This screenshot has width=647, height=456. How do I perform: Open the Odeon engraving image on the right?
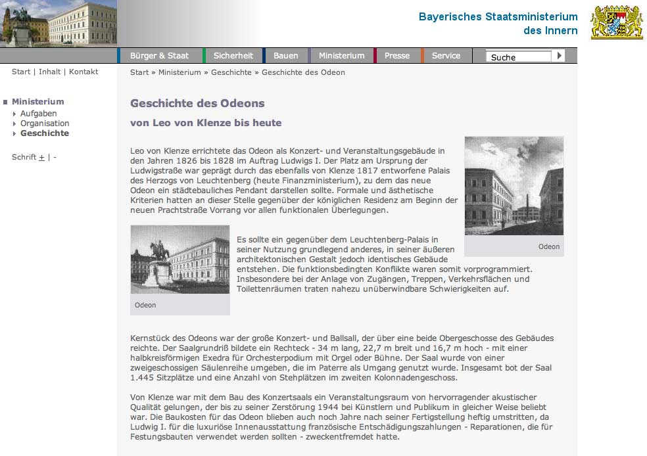click(514, 186)
